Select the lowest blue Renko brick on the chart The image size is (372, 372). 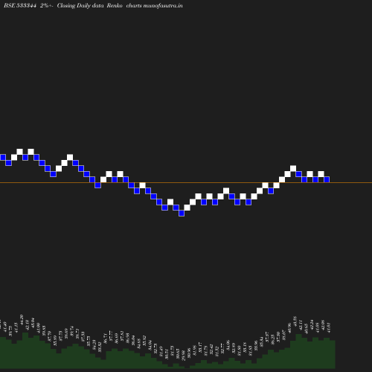(x=182, y=213)
